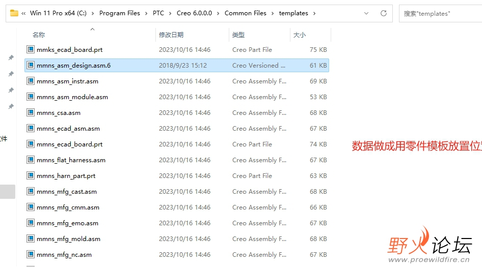Select file name mmns_asm_module.asm
The image size is (482, 268).
click(x=72, y=97)
